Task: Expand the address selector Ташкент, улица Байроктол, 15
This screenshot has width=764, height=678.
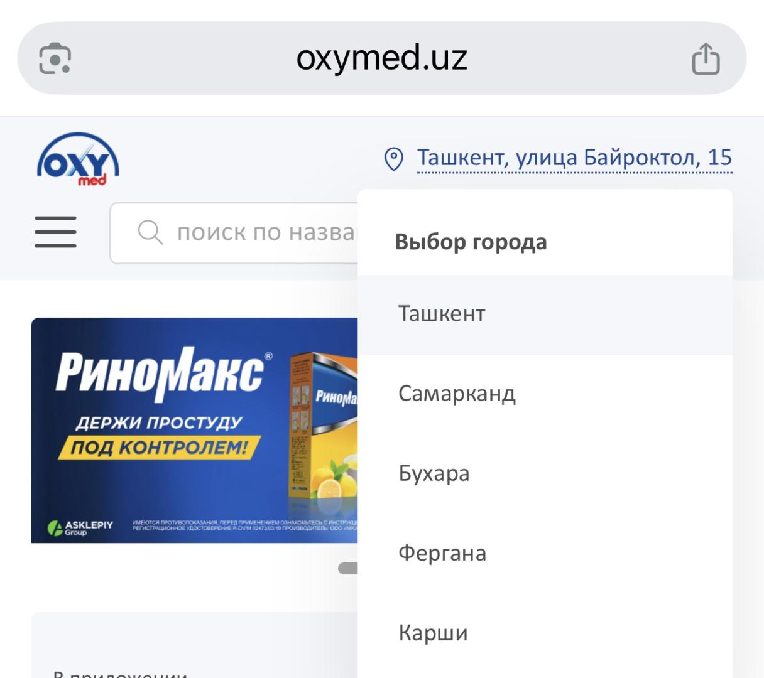Action: [574, 158]
